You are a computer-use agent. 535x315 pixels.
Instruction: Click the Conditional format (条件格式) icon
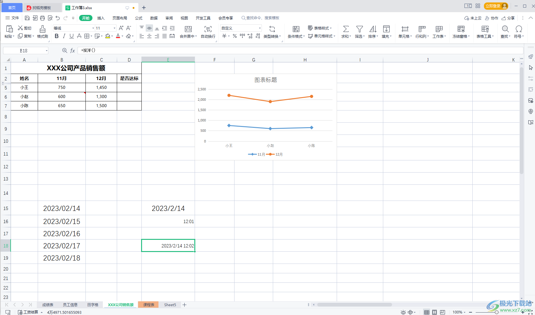tap(296, 29)
